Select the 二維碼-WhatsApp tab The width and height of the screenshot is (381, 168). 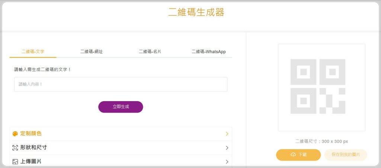click(208, 52)
